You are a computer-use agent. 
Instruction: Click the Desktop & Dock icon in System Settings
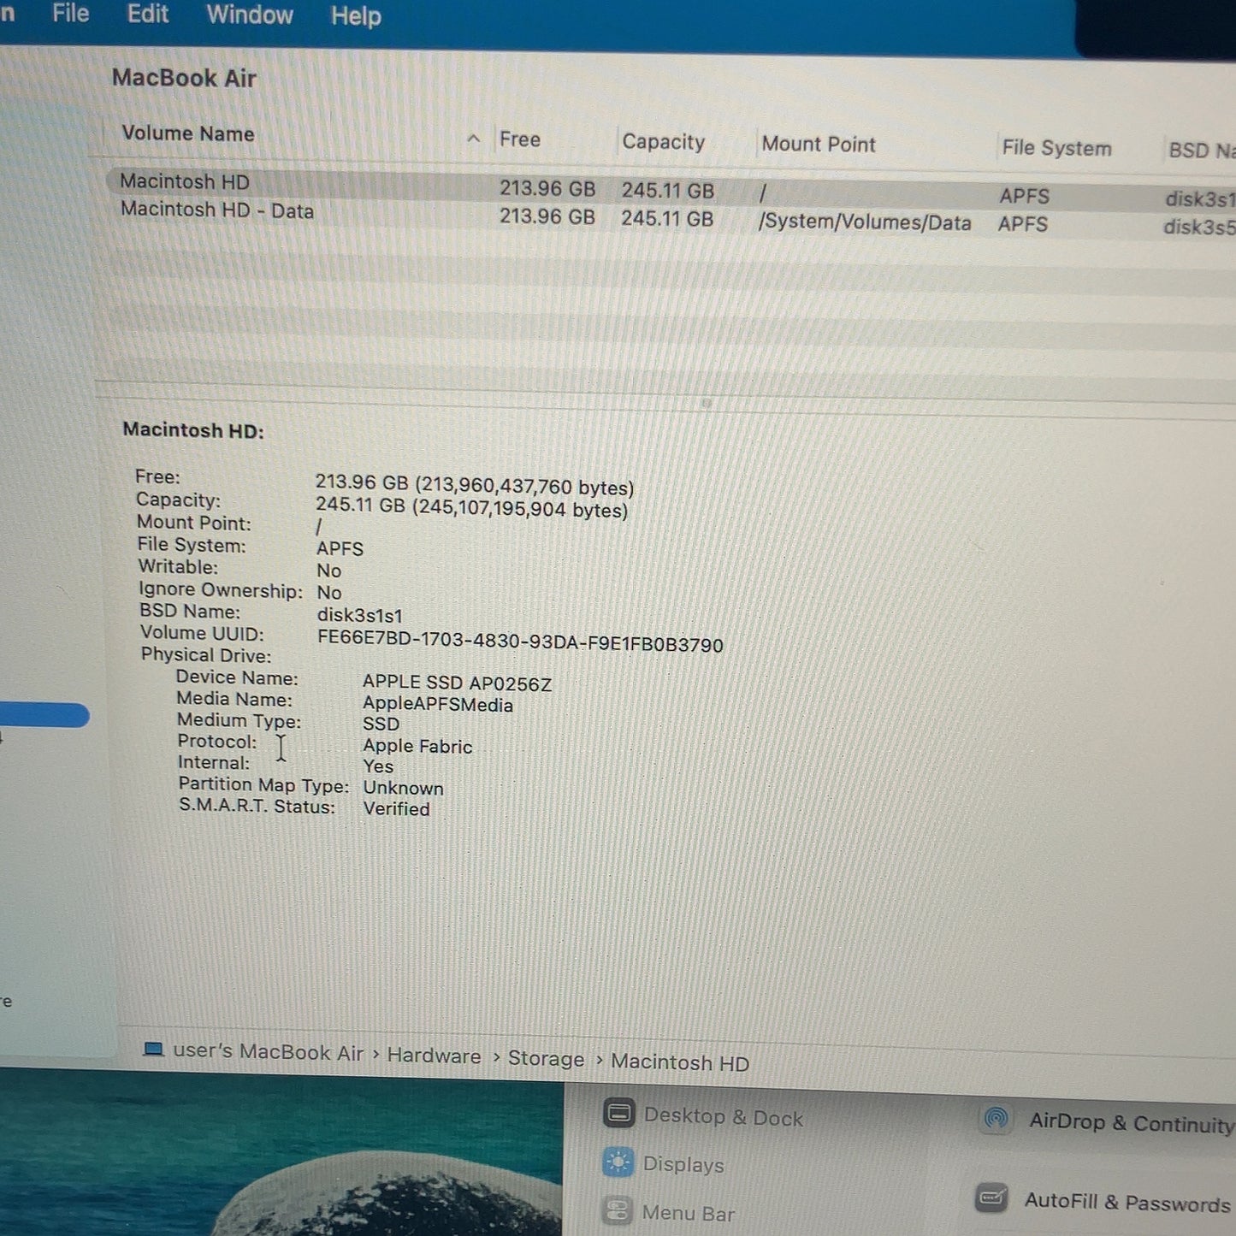point(618,1113)
